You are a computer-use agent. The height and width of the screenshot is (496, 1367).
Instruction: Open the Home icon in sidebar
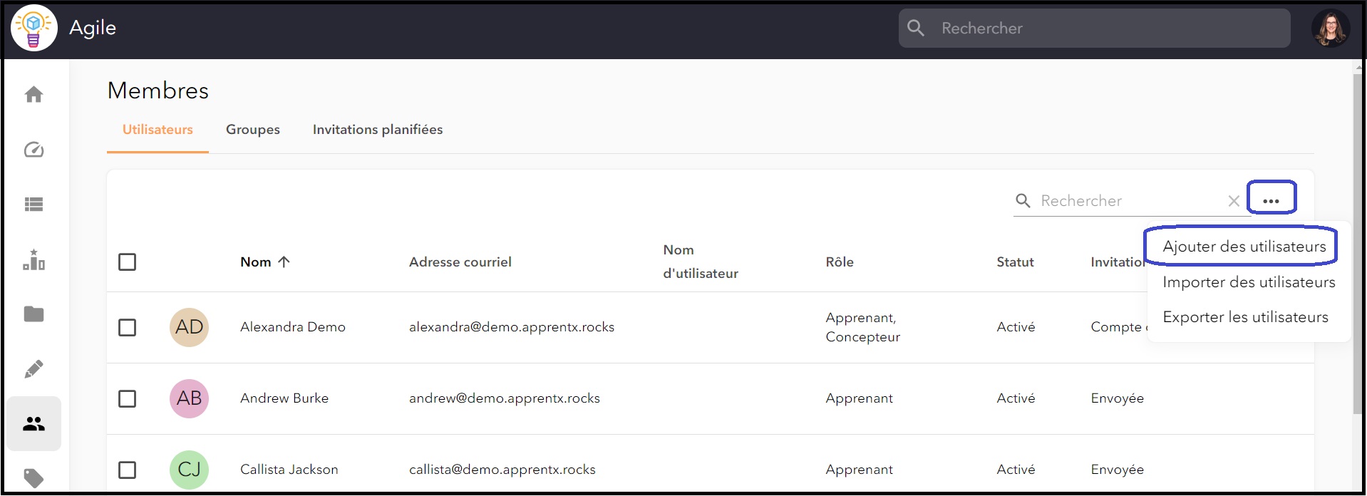pos(33,95)
